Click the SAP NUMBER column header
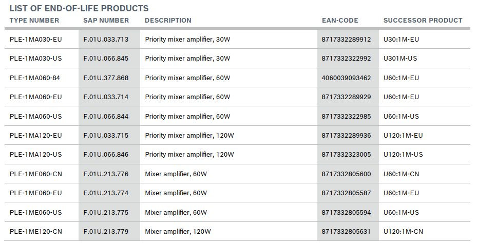477x243 pixels. pos(106,21)
